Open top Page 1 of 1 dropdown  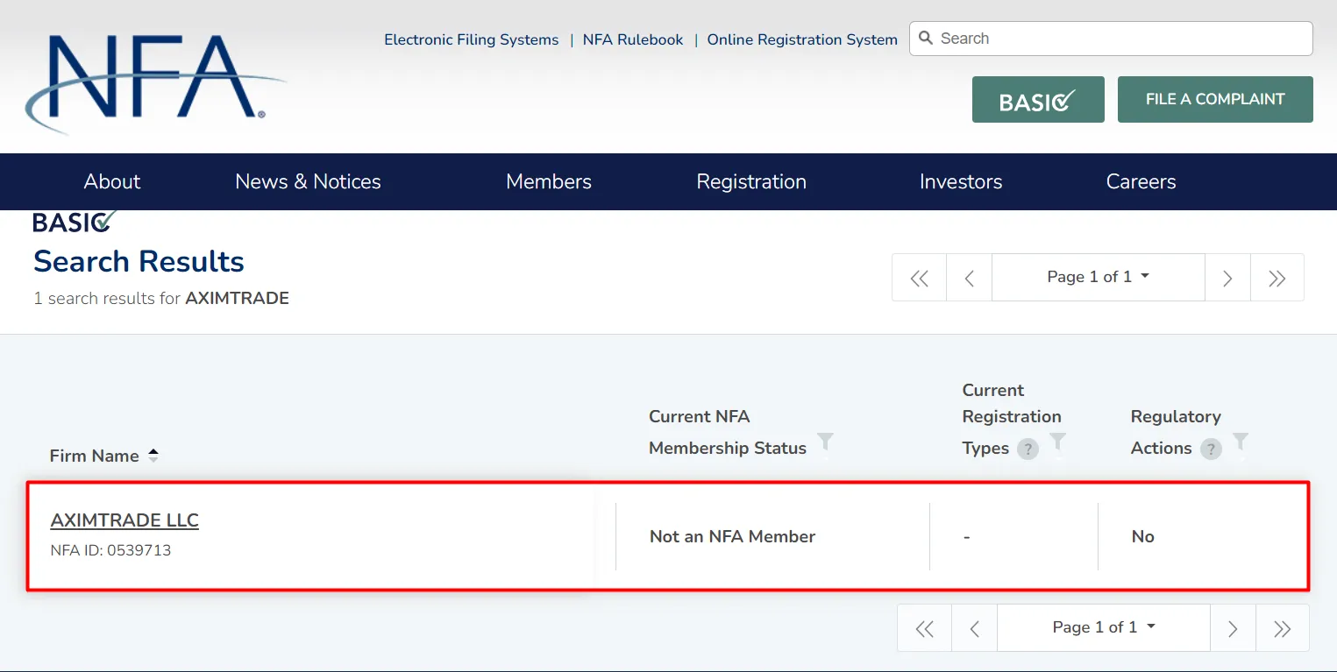(x=1099, y=278)
